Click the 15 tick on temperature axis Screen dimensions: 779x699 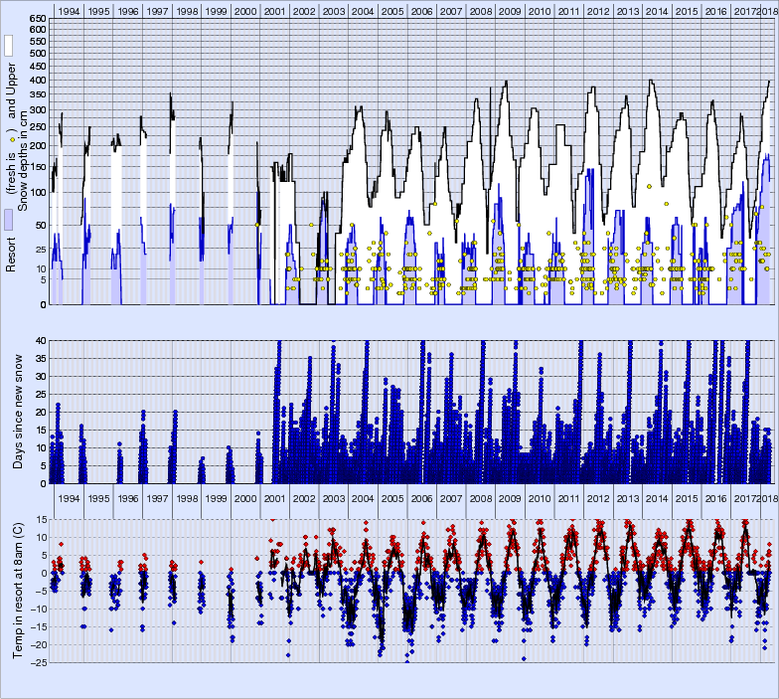(x=40, y=519)
